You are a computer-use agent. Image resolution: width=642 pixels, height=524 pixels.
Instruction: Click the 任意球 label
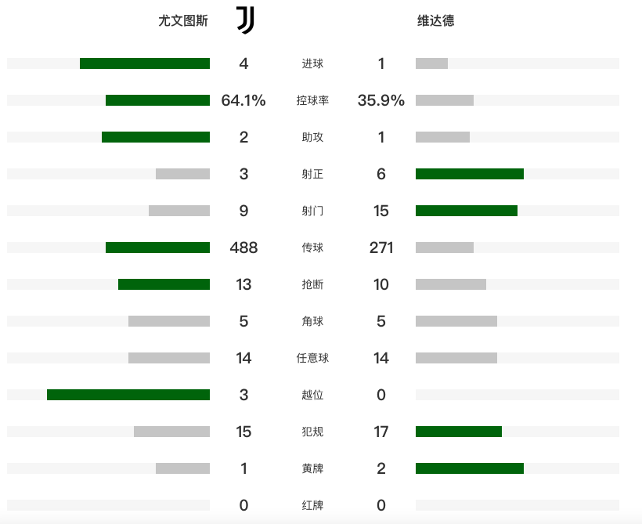click(x=312, y=358)
